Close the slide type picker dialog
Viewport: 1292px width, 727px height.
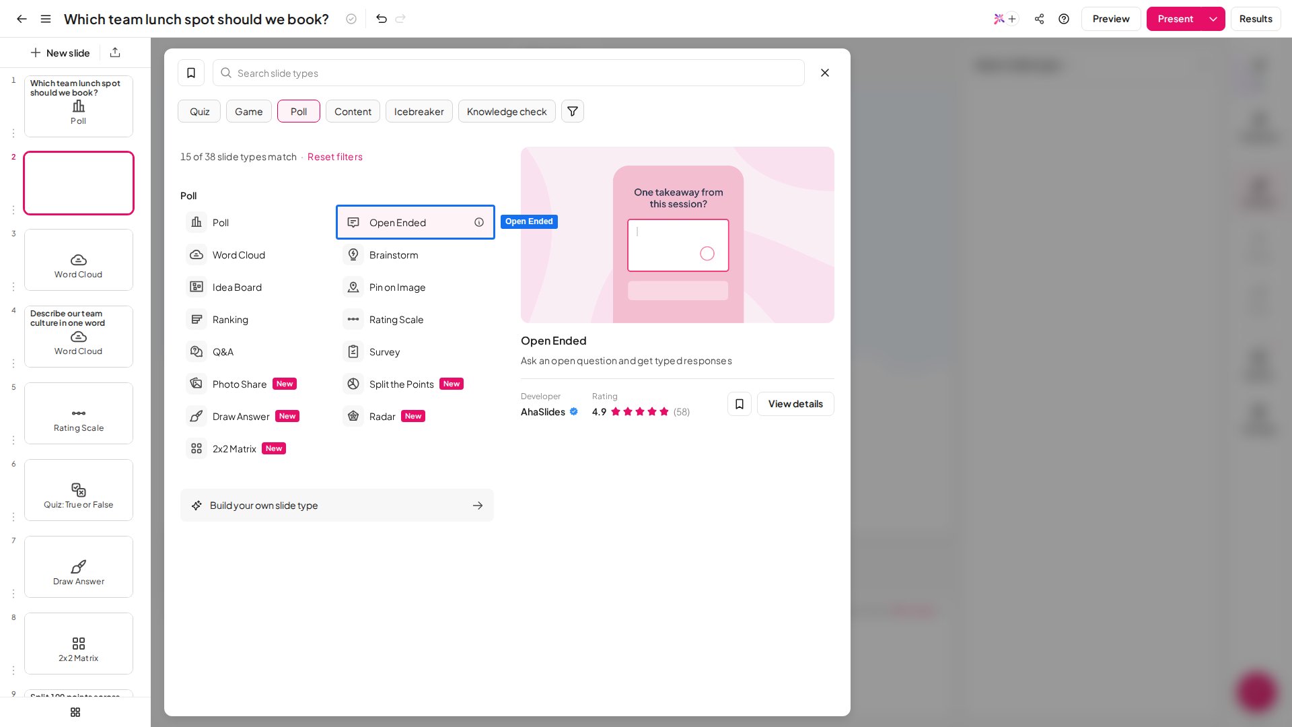click(825, 73)
